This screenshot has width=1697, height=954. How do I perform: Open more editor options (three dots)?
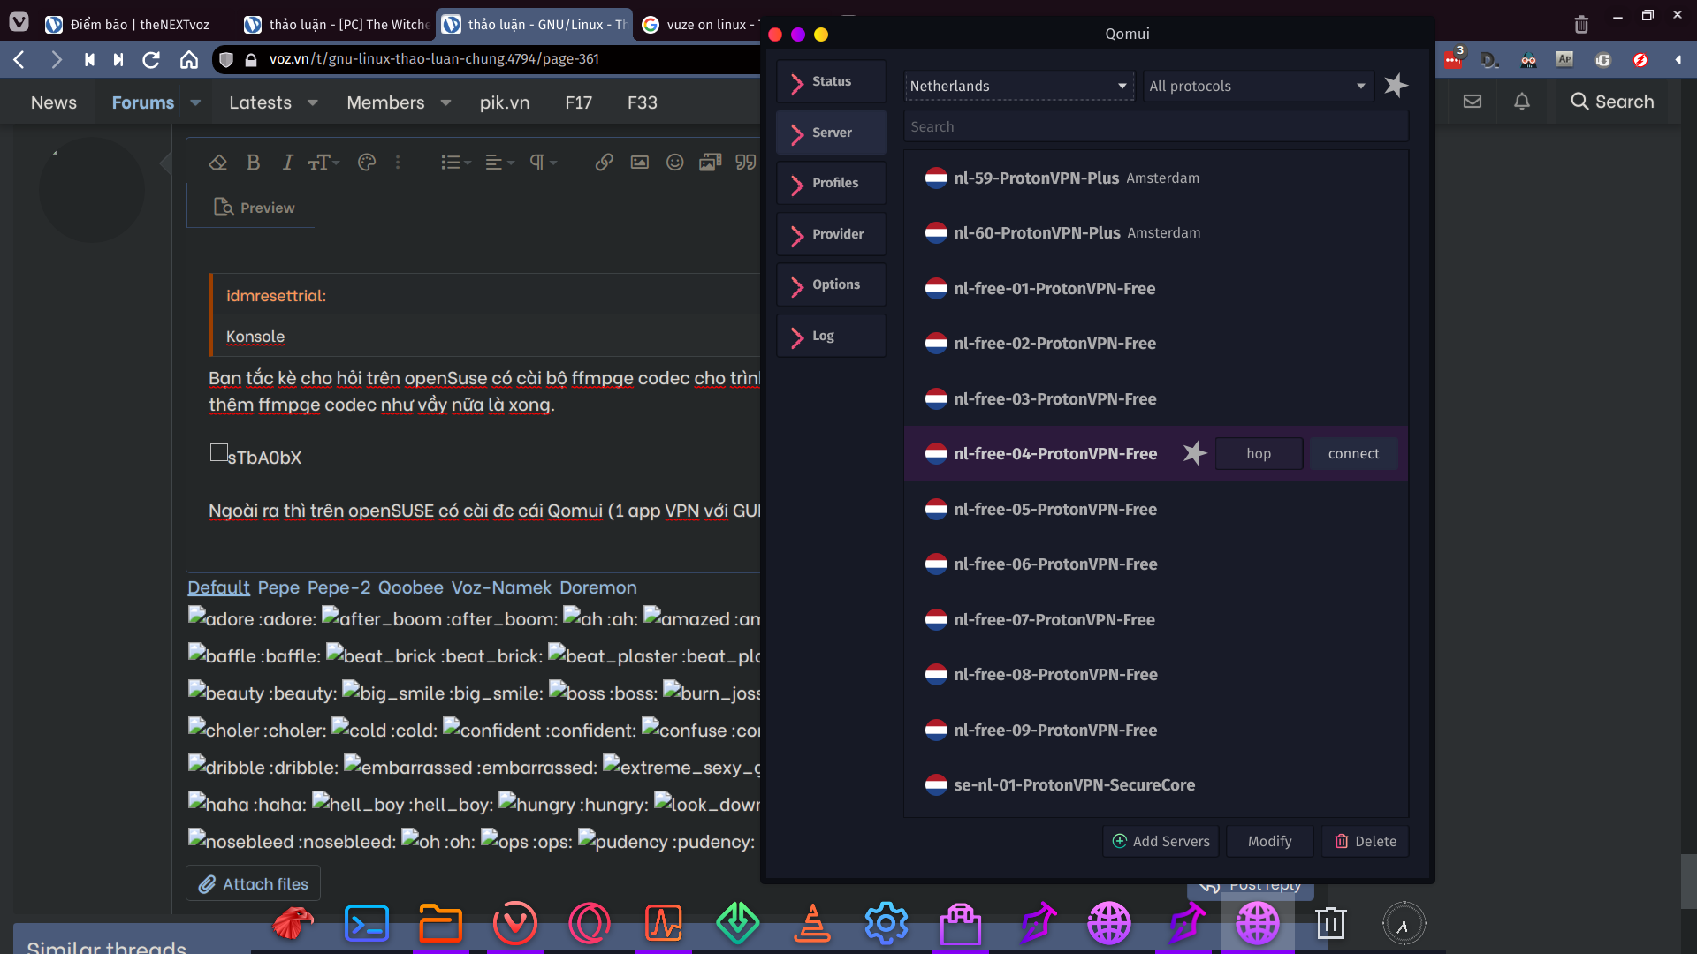[x=398, y=162]
